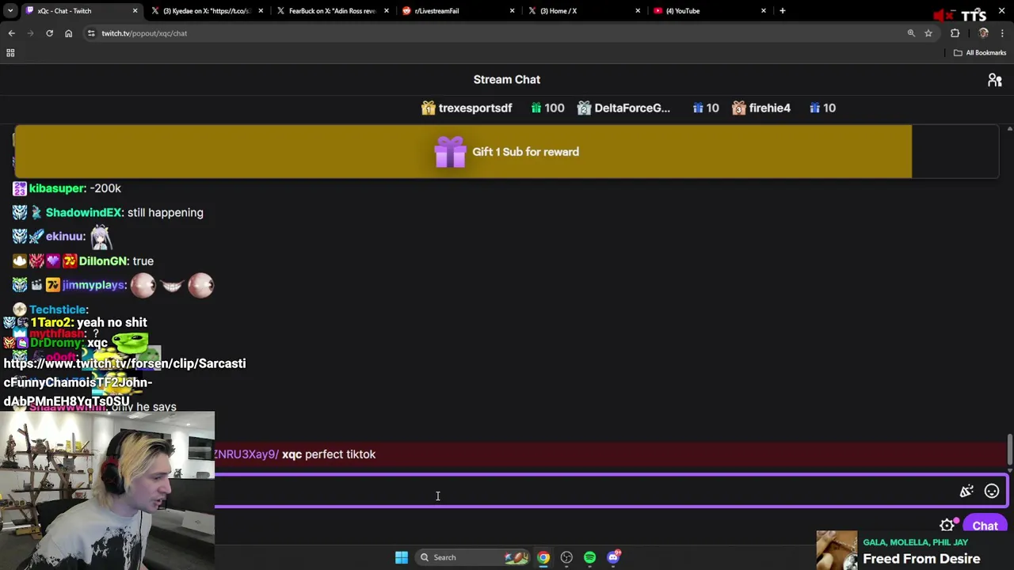Open the forsen clip link in chat
1014x570 pixels.
coord(124,382)
